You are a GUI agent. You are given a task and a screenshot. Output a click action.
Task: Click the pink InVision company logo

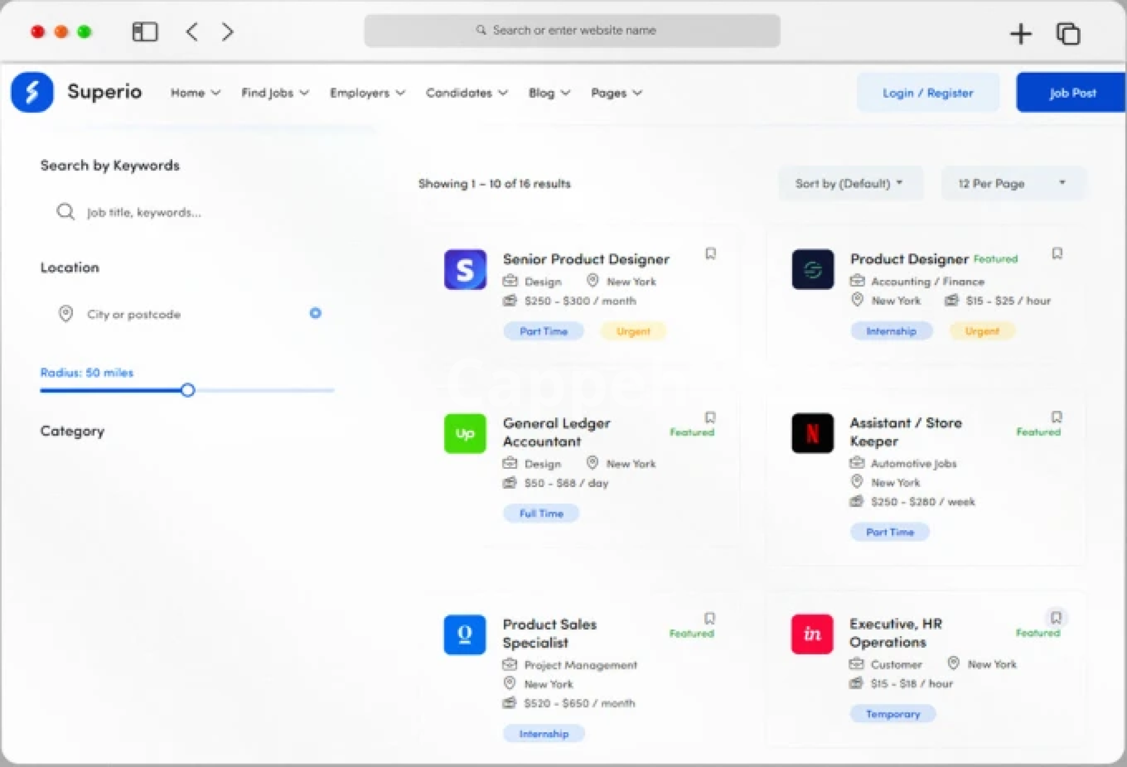tap(812, 634)
